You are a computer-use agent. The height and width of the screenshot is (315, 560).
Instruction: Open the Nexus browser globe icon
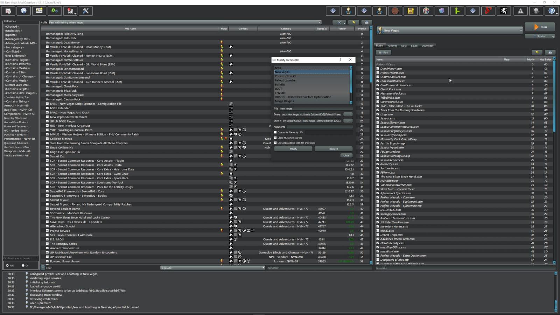pos(23,11)
